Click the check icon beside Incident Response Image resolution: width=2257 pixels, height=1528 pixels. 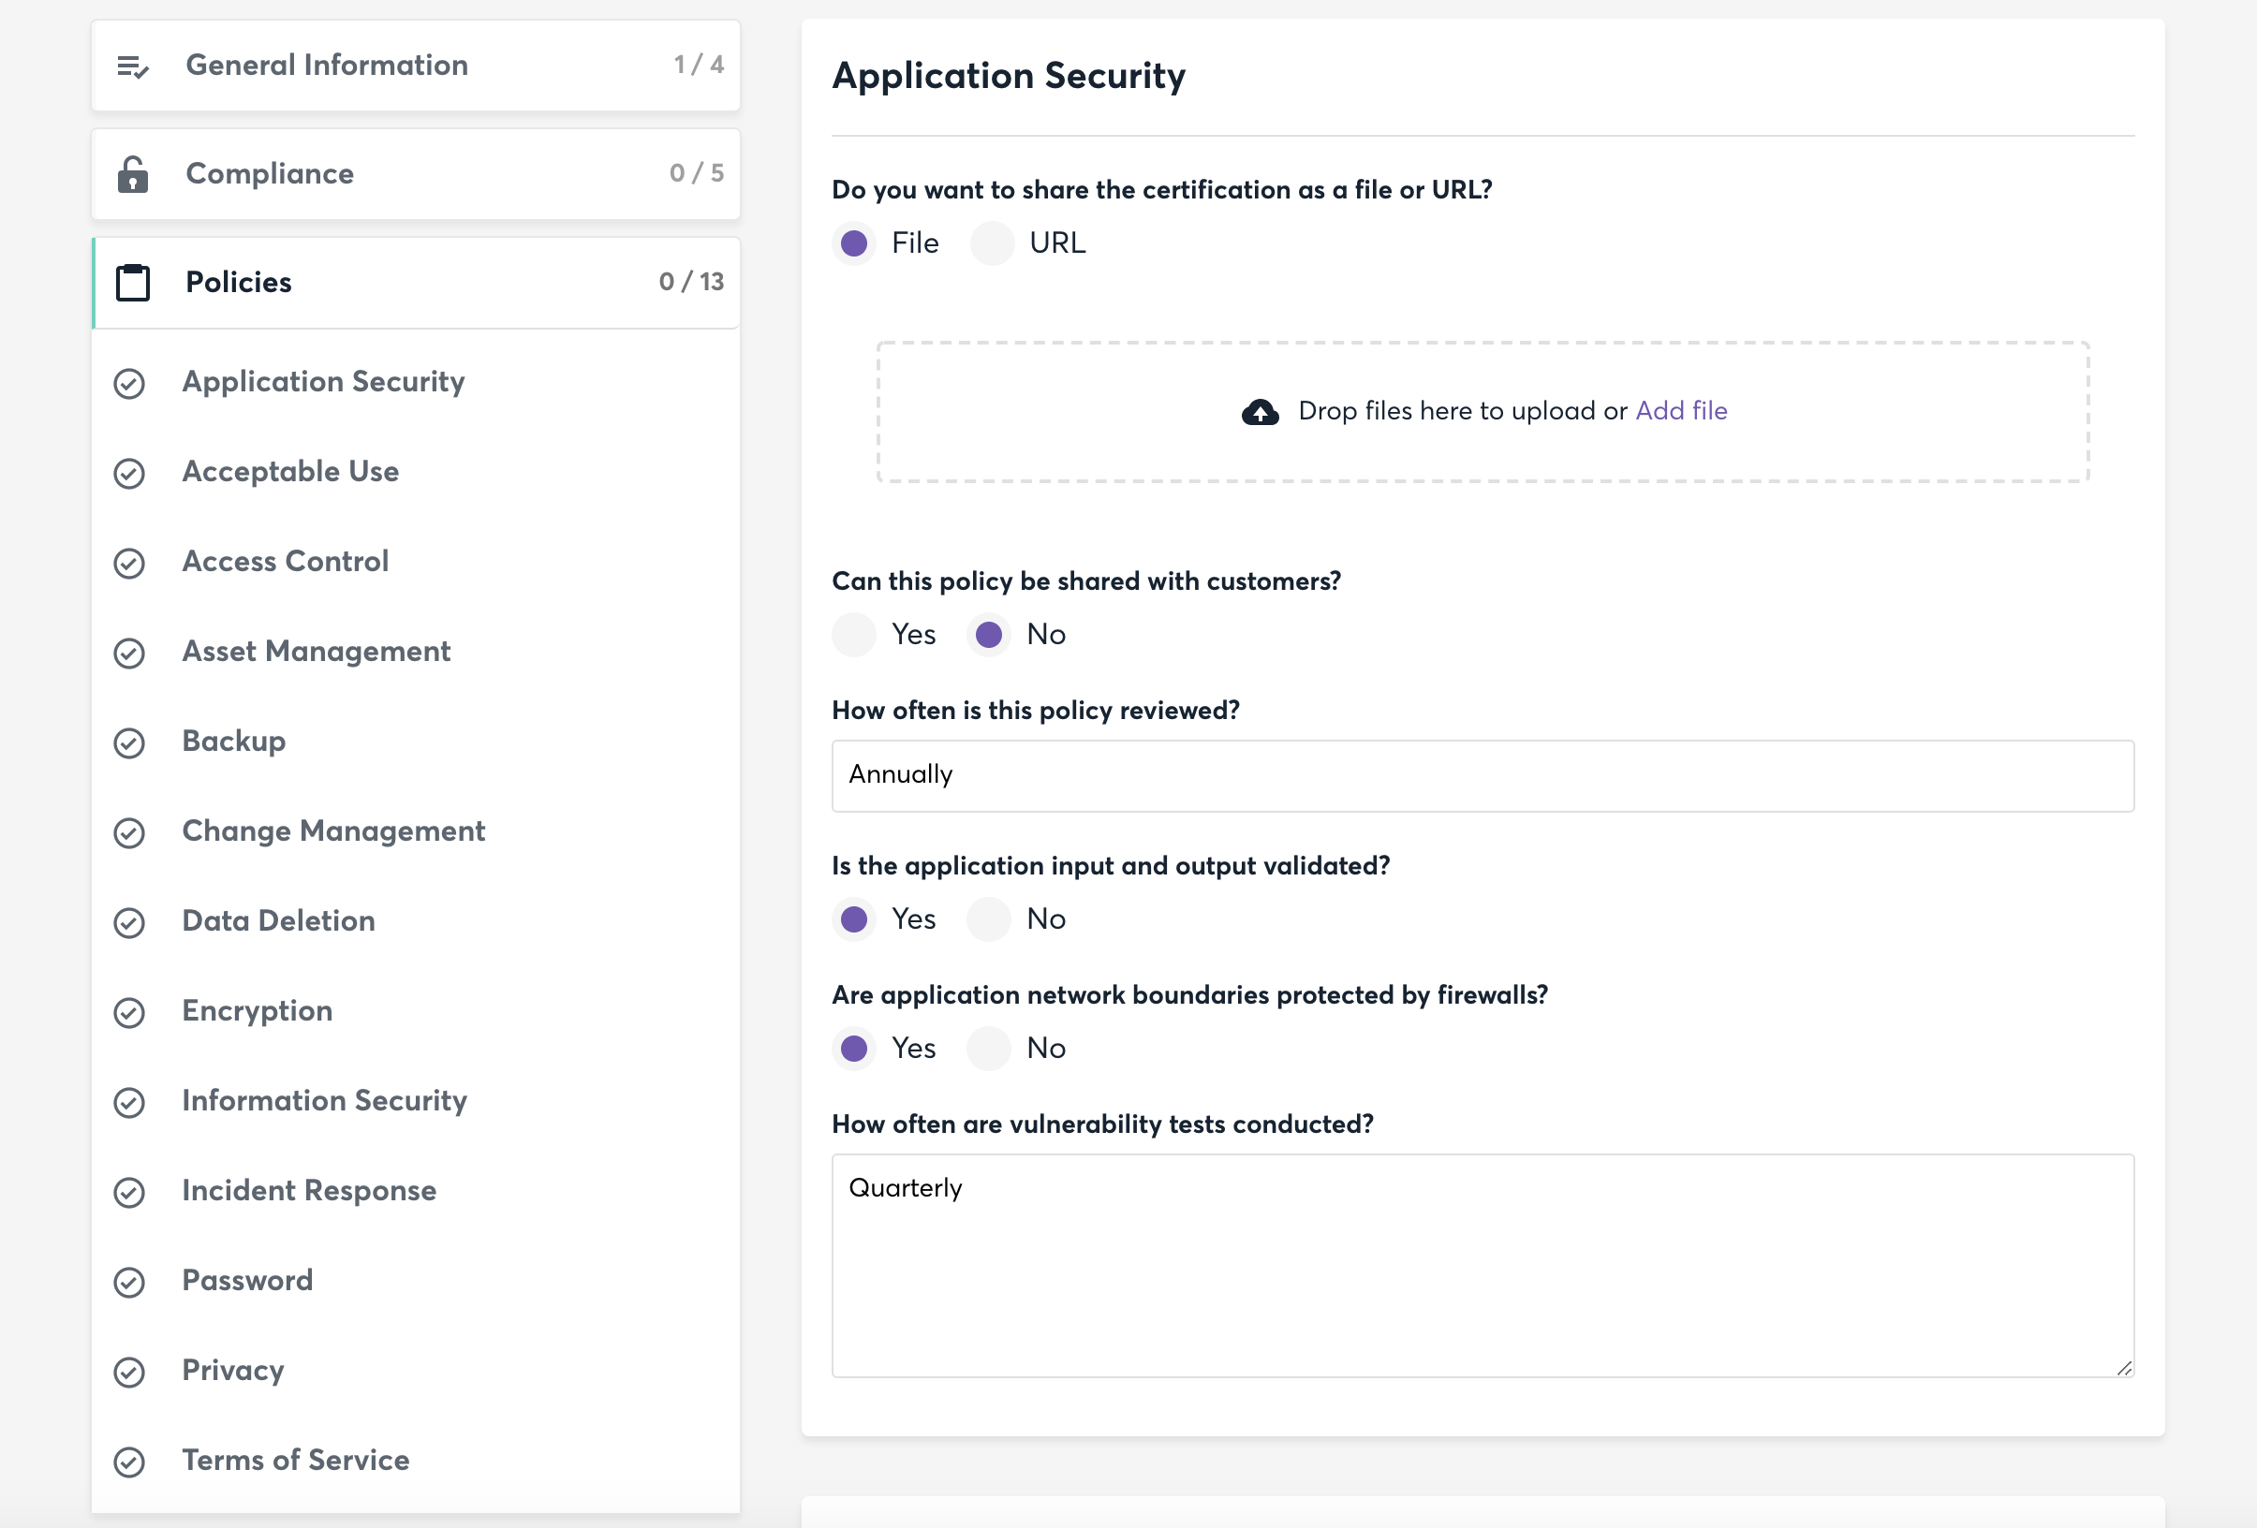click(129, 1192)
